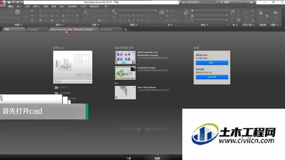Click the blue 登录 (Sign In) A360 button

click(212, 63)
